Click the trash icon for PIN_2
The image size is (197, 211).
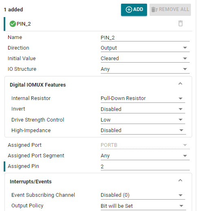(x=180, y=24)
